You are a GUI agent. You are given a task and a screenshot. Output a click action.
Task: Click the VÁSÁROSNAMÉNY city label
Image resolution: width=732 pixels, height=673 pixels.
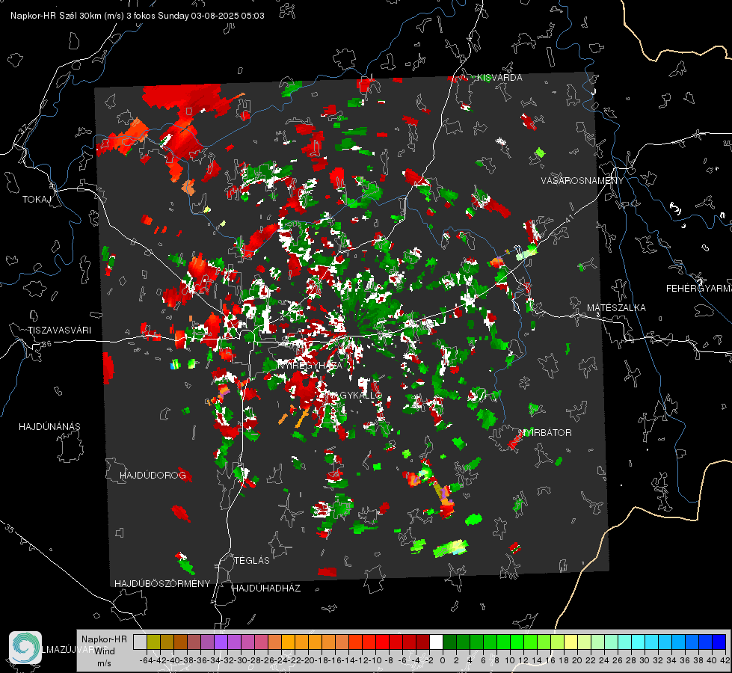coord(582,181)
